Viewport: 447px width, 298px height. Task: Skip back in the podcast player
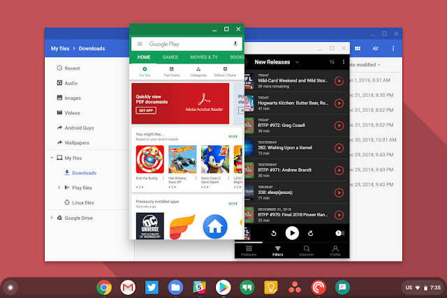pyautogui.click(x=274, y=233)
